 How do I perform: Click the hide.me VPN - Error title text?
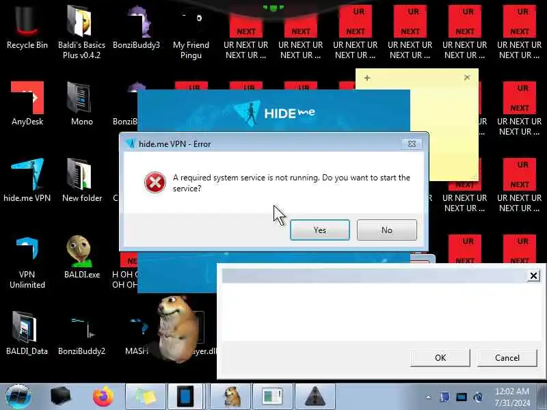[175, 144]
